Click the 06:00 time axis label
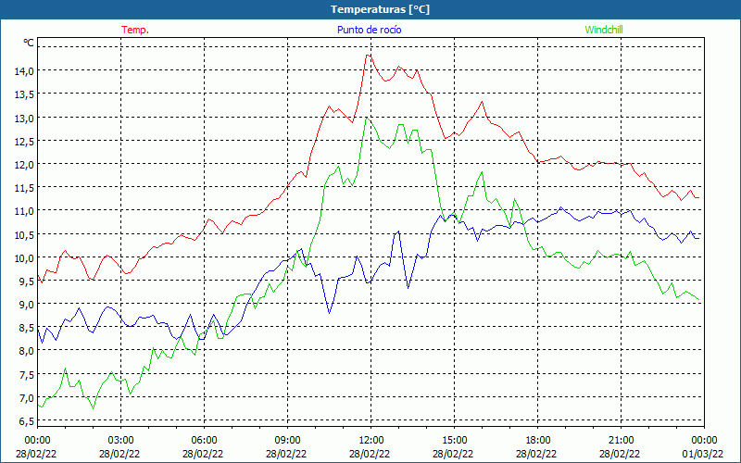Image resolution: width=741 pixels, height=463 pixels. [x=204, y=441]
